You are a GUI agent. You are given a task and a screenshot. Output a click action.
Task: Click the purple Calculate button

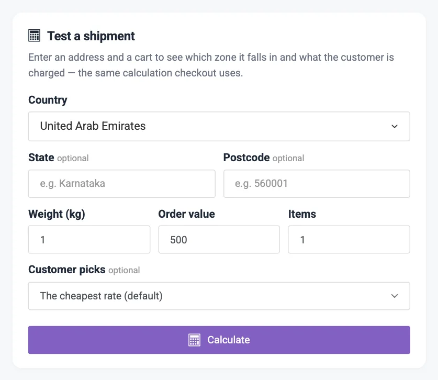tap(219, 340)
